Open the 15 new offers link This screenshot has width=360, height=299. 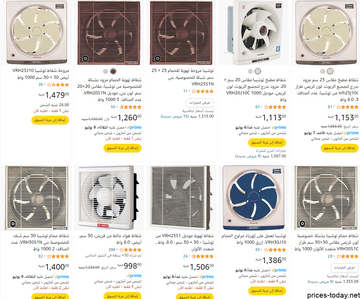click(175, 116)
